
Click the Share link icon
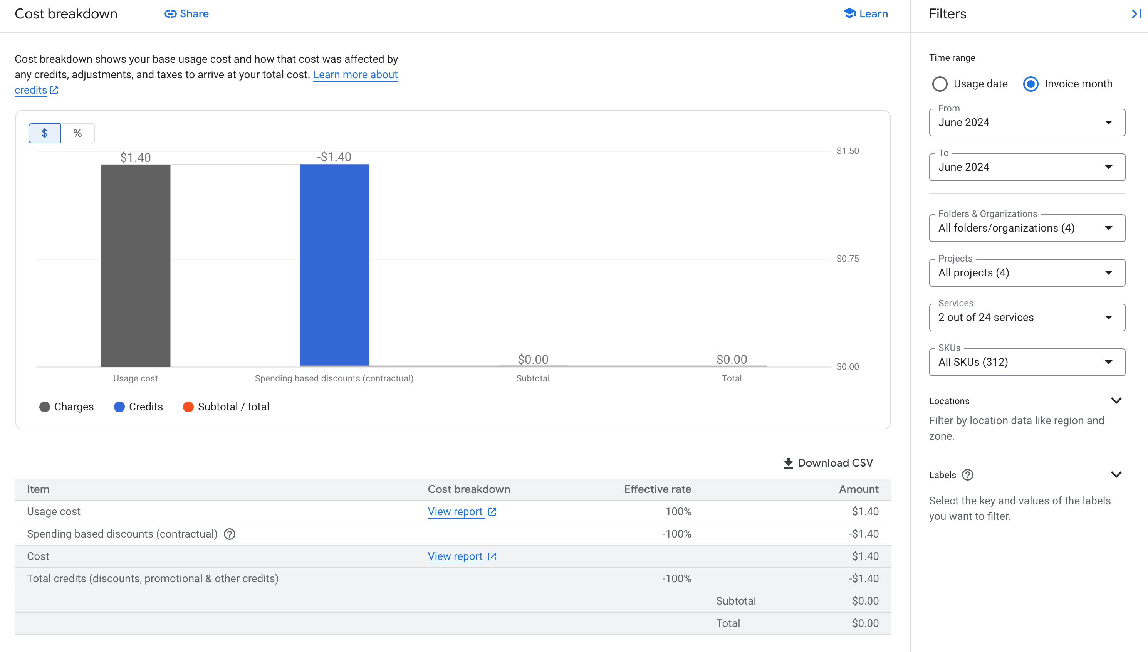coord(170,14)
